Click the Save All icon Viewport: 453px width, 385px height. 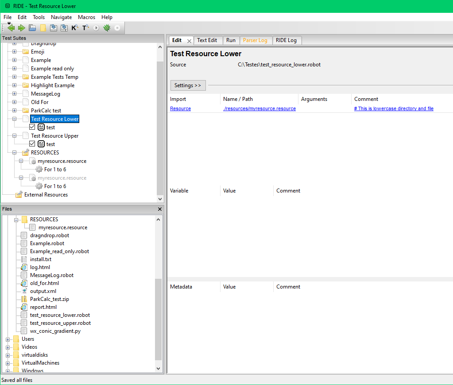pos(64,27)
